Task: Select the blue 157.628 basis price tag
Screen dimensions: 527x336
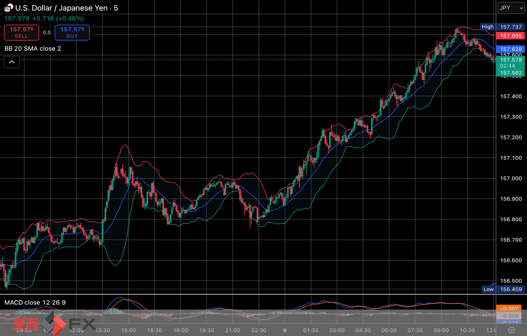Action: tap(510, 49)
